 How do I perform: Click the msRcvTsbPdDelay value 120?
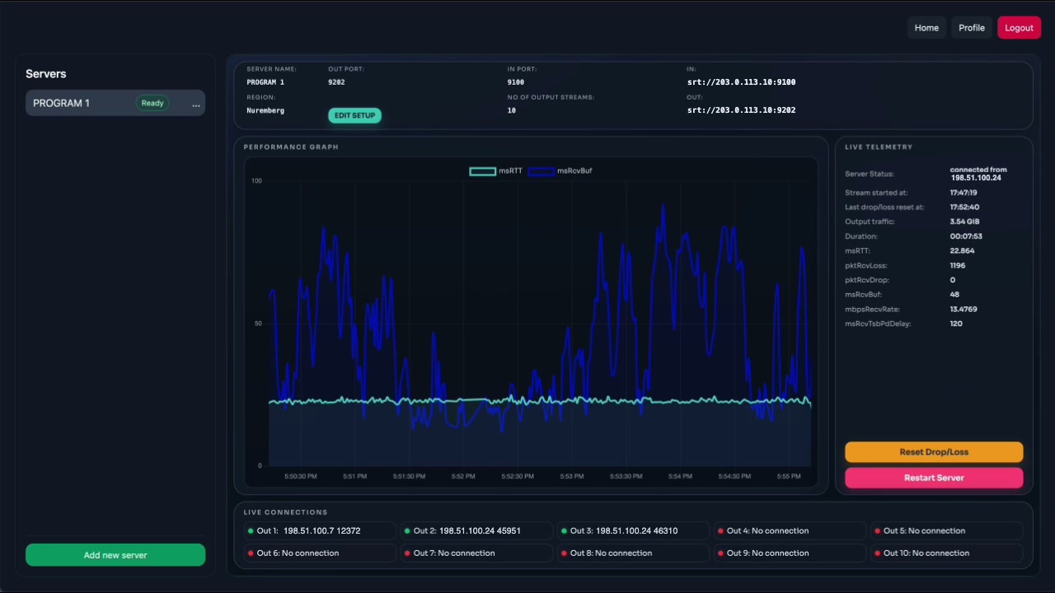956,325
